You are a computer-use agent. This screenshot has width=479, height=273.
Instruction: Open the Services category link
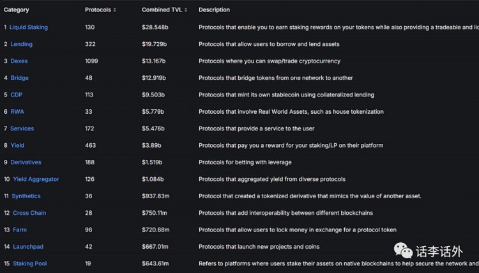pos(22,129)
